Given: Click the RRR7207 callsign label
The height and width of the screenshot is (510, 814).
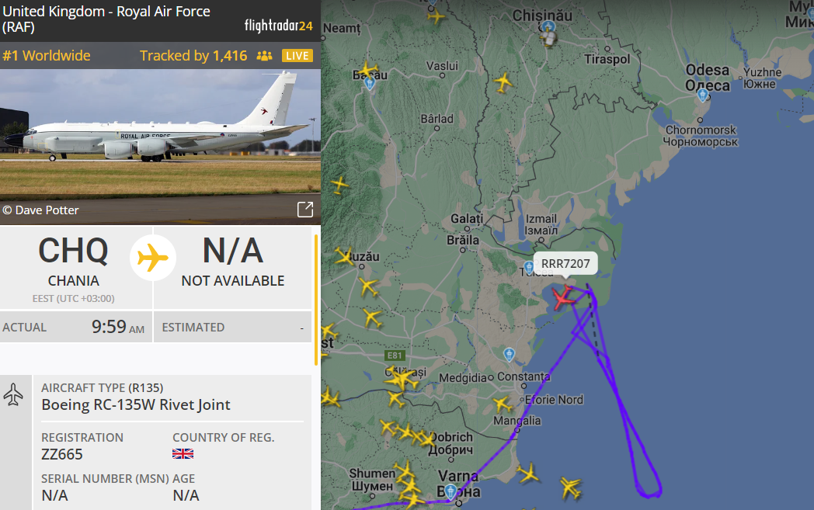Looking at the screenshot, I should pos(565,264).
